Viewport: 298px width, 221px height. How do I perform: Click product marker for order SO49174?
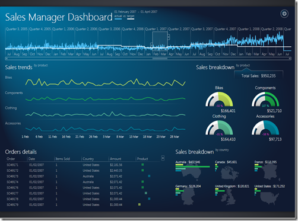coord(142,182)
